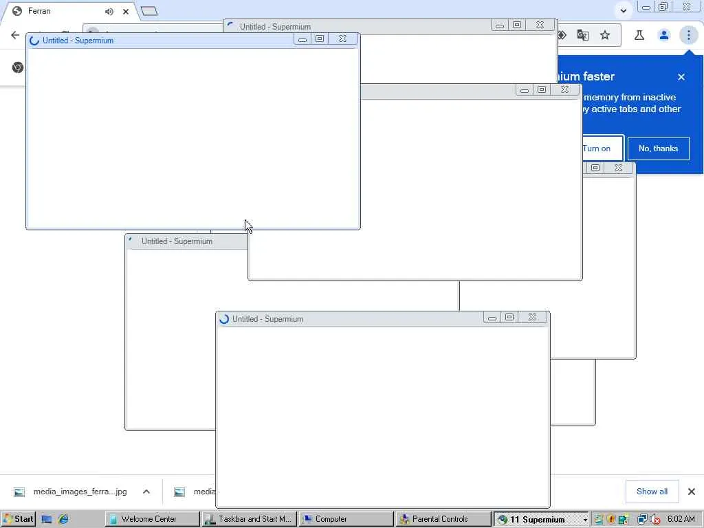Click the No, thanks button

point(658,148)
